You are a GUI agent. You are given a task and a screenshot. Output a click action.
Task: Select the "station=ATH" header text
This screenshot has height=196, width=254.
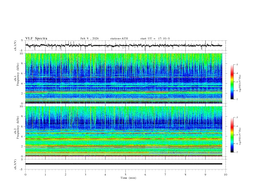(x=119, y=38)
